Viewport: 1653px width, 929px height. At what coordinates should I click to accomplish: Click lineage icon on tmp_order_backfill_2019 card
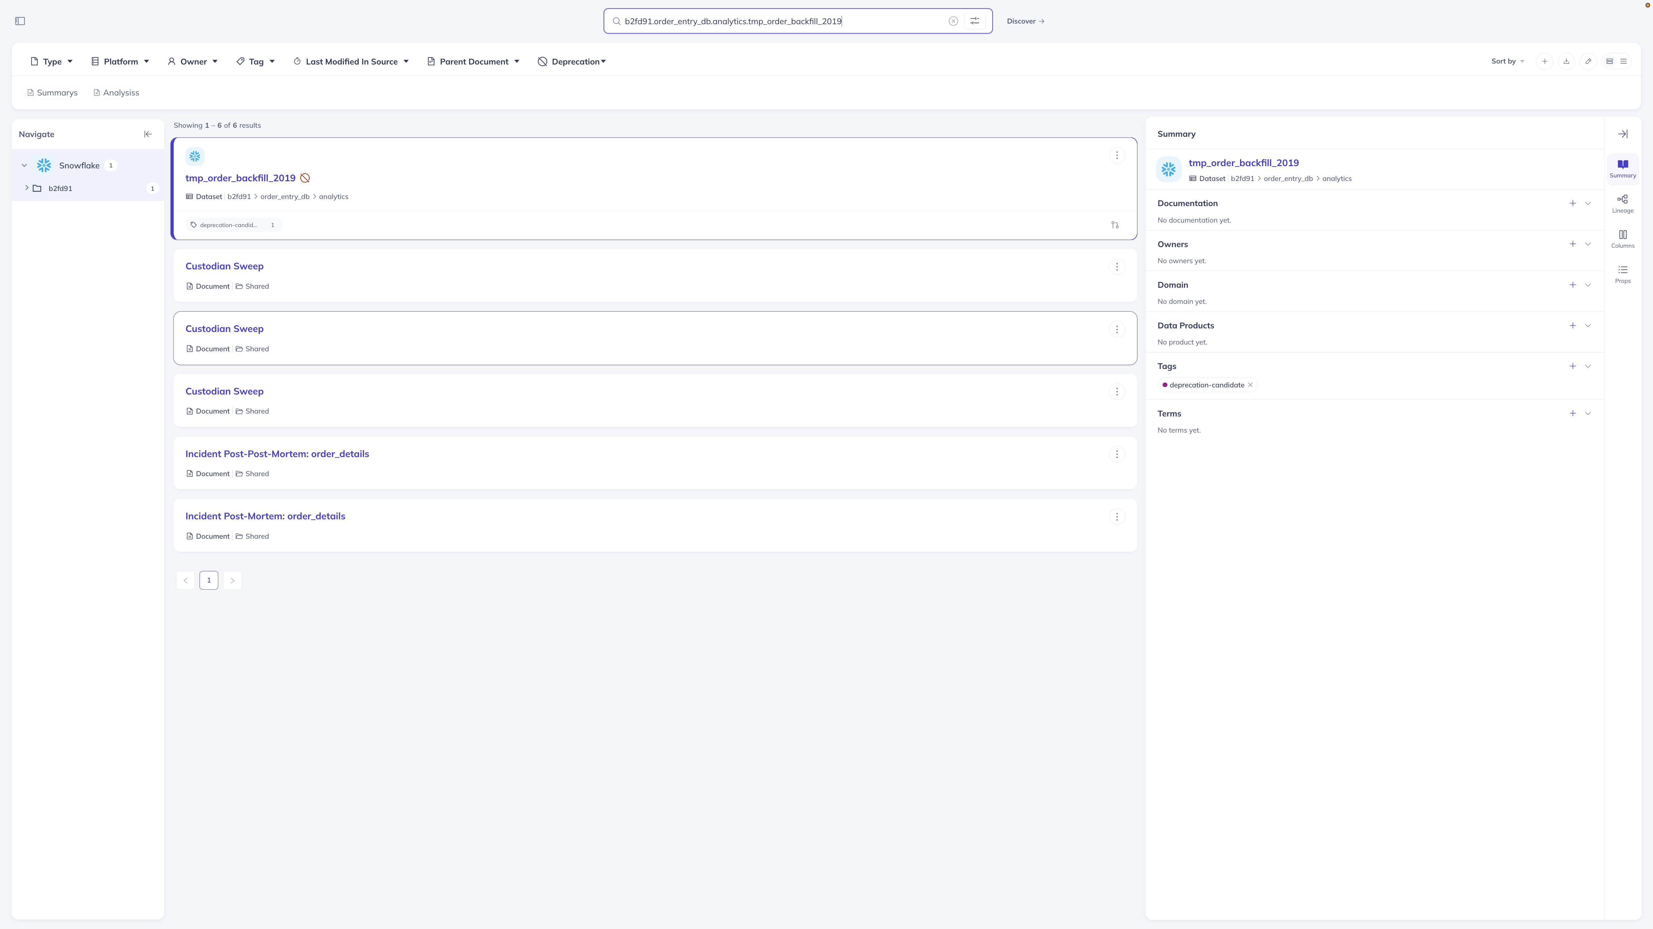[1114, 225]
